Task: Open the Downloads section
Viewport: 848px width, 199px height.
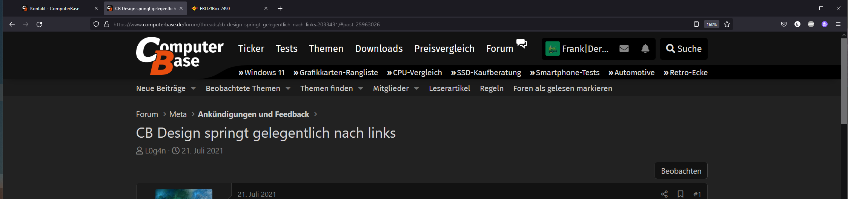Action: click(x=379, y=49)
